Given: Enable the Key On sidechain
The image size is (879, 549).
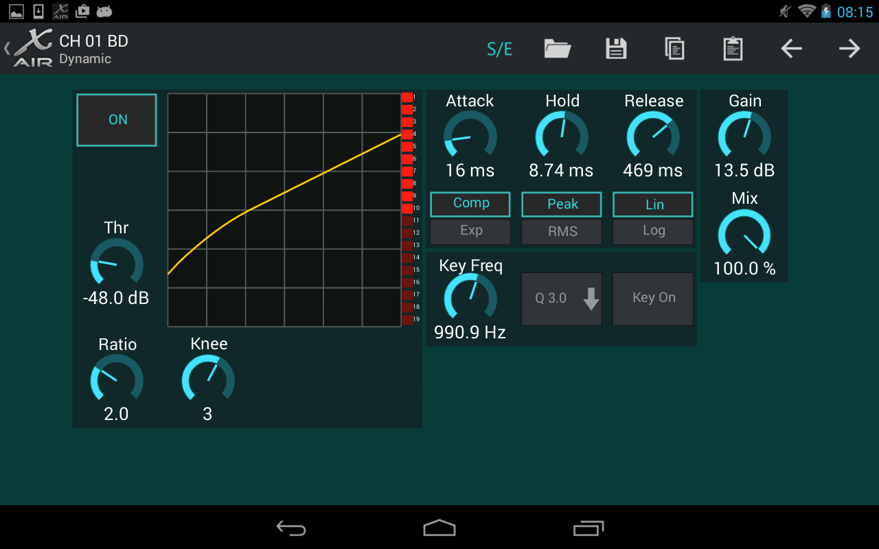Looking at the screenshot, I should (652, 299).
